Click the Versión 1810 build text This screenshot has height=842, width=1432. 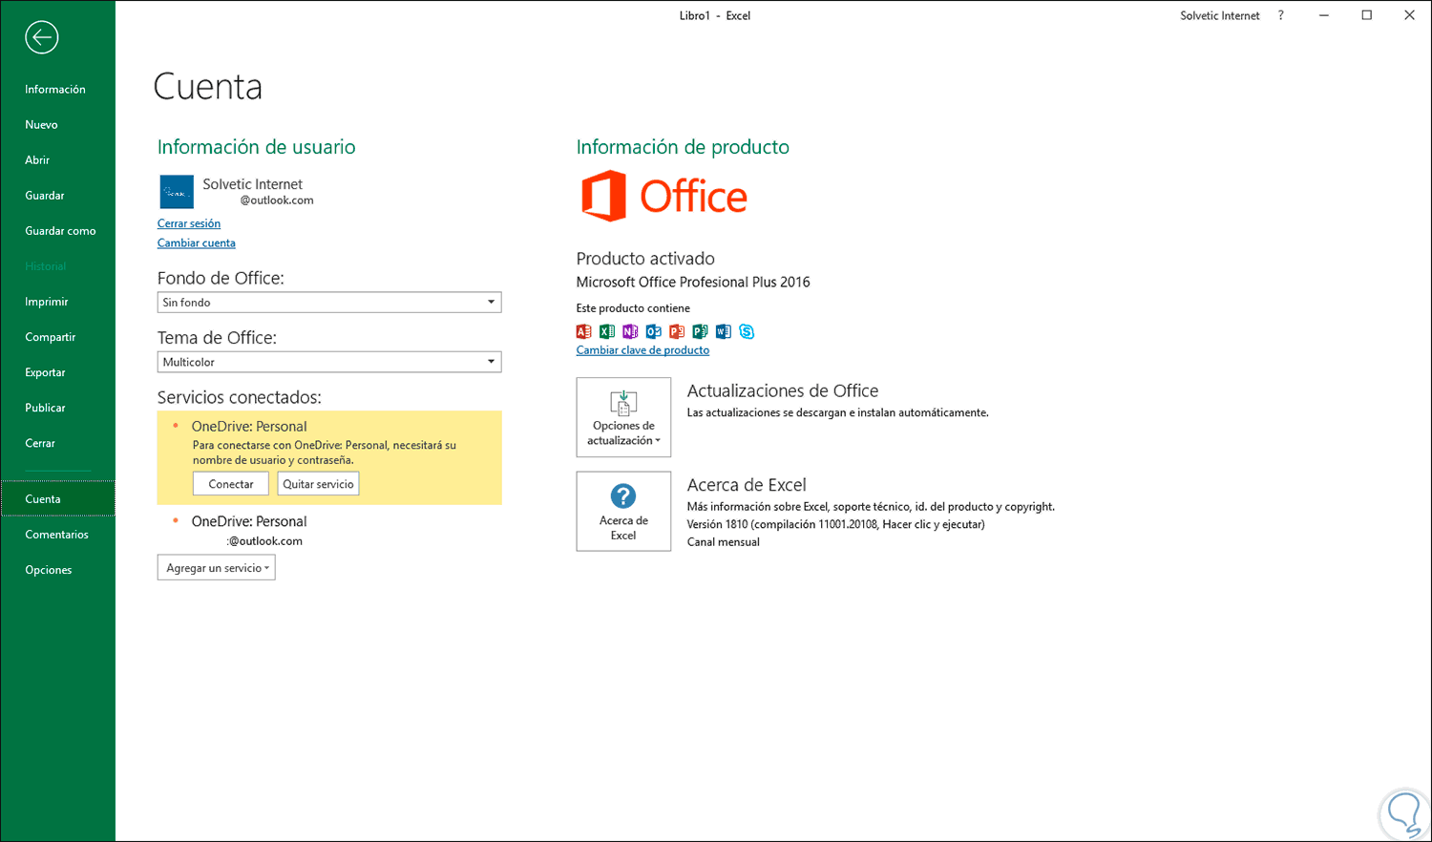(x=835, y=524)
